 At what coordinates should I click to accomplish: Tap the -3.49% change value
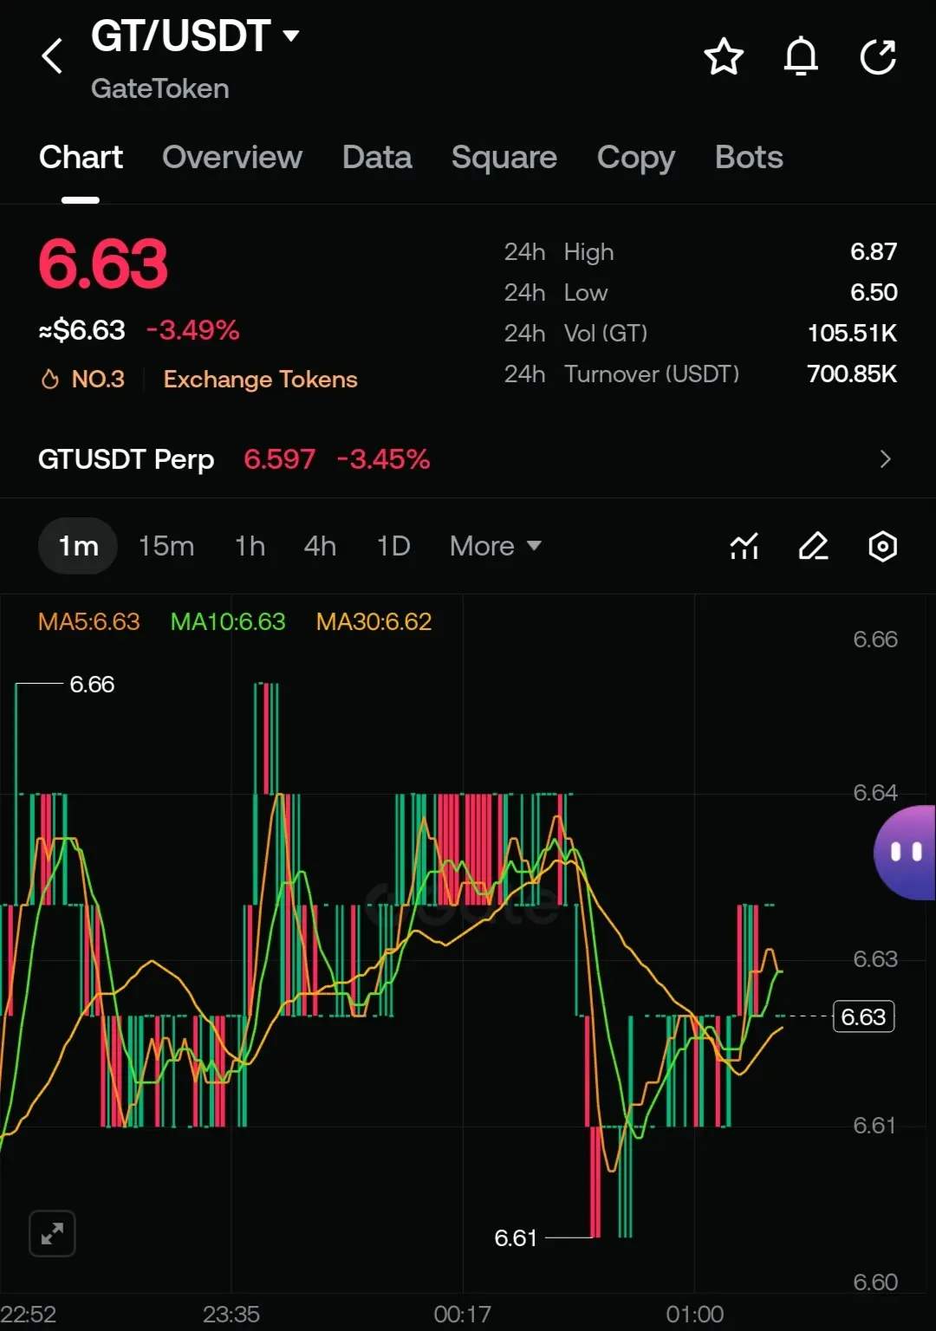pyautogui.click(x=192, y=330)
